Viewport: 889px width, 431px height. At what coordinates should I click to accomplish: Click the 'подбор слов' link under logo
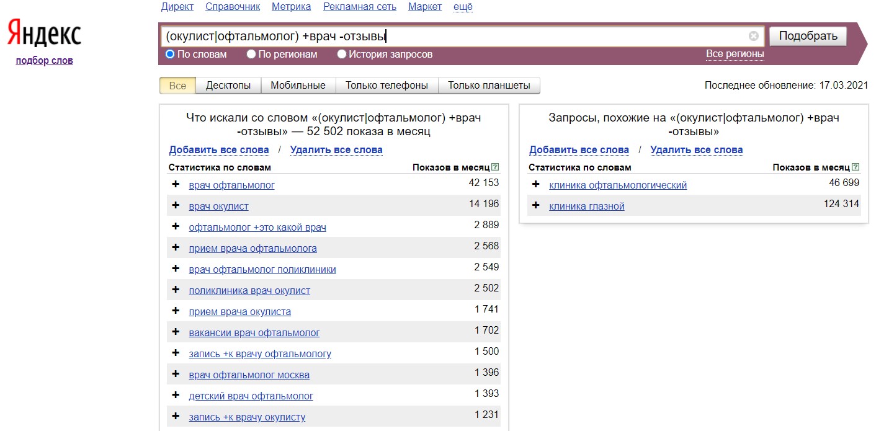(x=44, y=60)
